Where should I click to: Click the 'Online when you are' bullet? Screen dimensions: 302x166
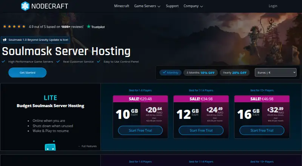pyautogui.click(x=49, y=121)
